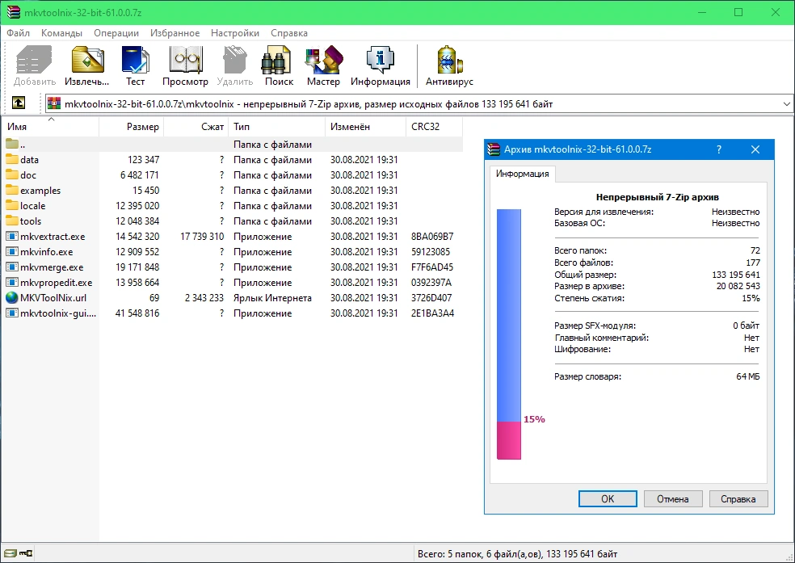Click the compression ratio bar
The image size is (795, 563).
point(509,334)
